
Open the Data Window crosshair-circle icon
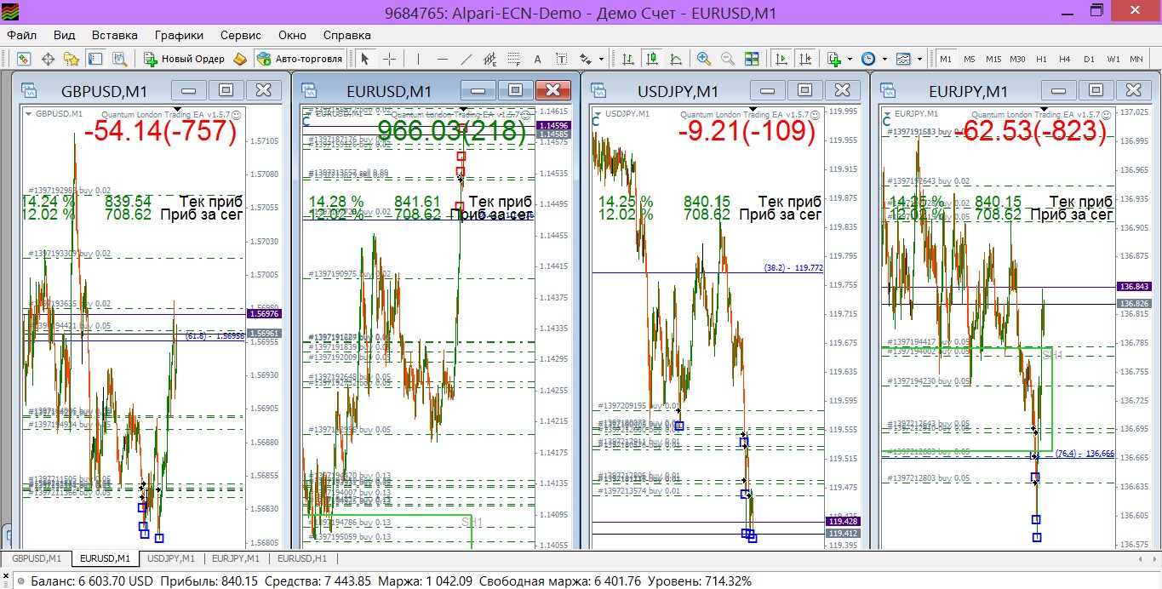tap(48, 59)
